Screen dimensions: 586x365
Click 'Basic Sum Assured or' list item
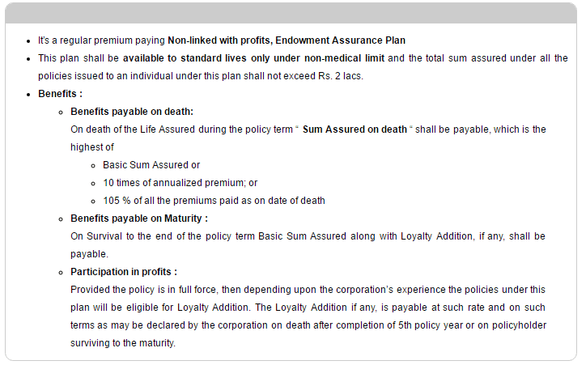(151, 165)
